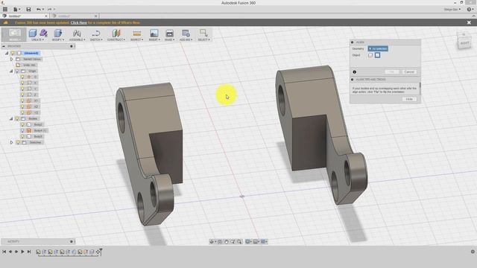Open the MODIFY dropdown menu
The width and height of the screenshot is (477, 268).
click(58, 39)
